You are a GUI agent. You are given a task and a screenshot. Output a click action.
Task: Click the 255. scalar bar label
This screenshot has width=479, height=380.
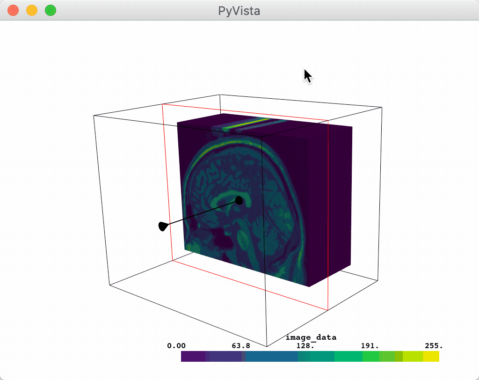(434, 346)
